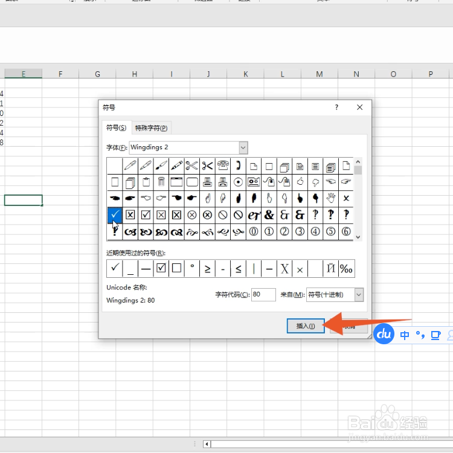The height and width of the screenshot is (453, 453).
Task: Select the telephone symbol in symbol grid
Action: 223,166
